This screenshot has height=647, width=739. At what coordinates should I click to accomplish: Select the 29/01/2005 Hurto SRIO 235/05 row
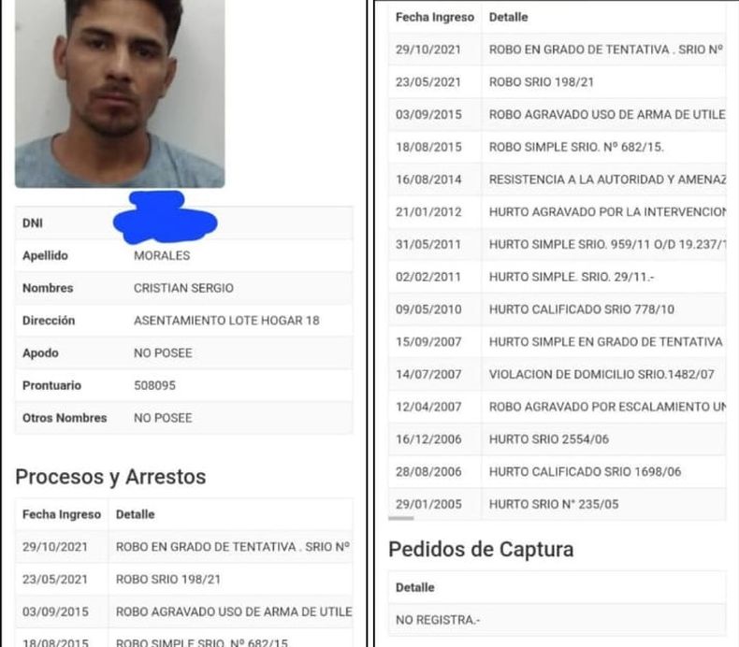(558, 504)
